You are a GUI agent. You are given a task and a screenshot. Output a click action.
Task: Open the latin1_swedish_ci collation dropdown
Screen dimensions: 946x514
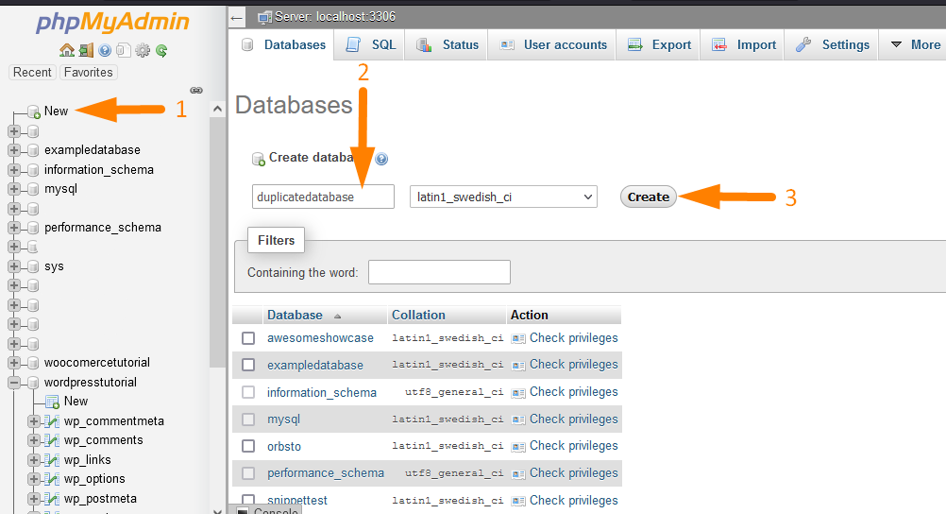coord(503,197)
